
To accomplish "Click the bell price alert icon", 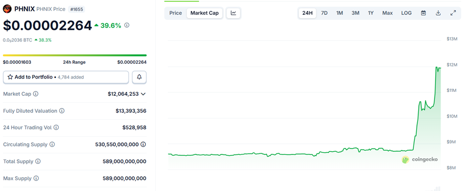I will coord(139,77).
